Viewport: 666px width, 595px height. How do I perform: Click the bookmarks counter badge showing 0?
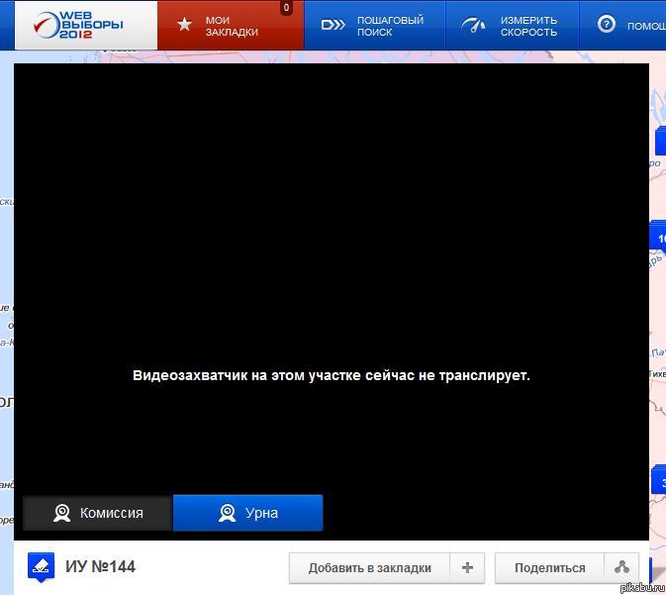click(x=286, y=8)
